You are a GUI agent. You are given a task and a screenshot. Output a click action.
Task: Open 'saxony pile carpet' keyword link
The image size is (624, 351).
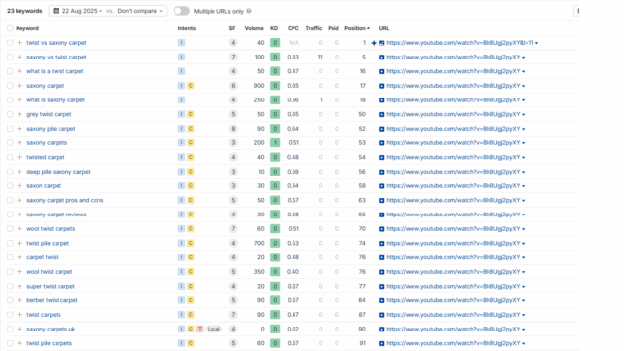pos(51,129)
